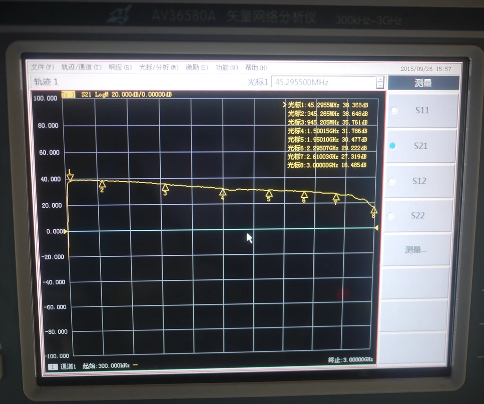Click the Tr 1 trace label
This screenshot has width=484, height=404.
[68, 94]
